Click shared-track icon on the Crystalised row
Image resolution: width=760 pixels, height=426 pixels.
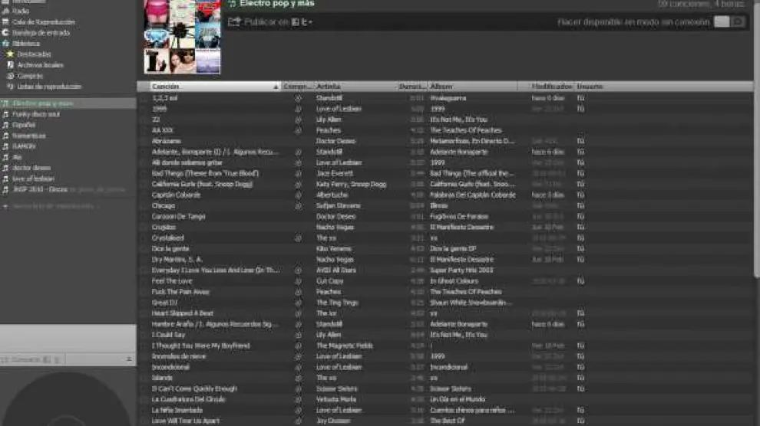(x=298, y=238)
